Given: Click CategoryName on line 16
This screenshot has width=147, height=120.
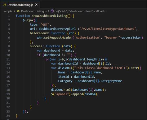Looking at the screenshot, I should coord(111,81).
